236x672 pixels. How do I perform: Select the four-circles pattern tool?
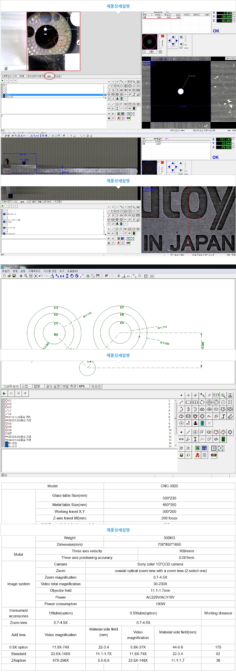click(230, 402)
